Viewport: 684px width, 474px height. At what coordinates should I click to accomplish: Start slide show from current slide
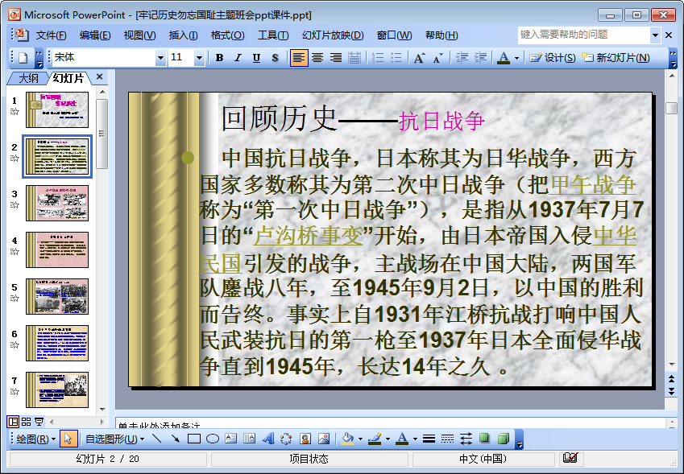tap(39, 422)
